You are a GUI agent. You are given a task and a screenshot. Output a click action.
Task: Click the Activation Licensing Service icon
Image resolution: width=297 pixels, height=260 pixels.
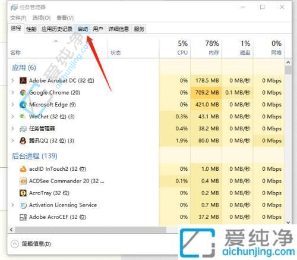[23, 205]
